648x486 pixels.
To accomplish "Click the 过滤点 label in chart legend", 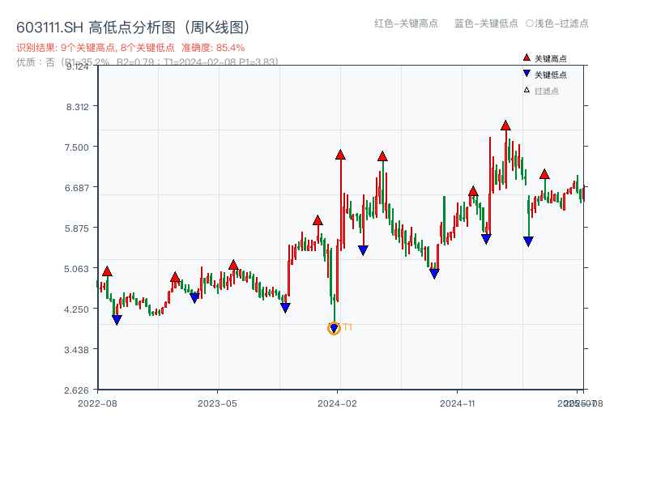I will point(546,91).
